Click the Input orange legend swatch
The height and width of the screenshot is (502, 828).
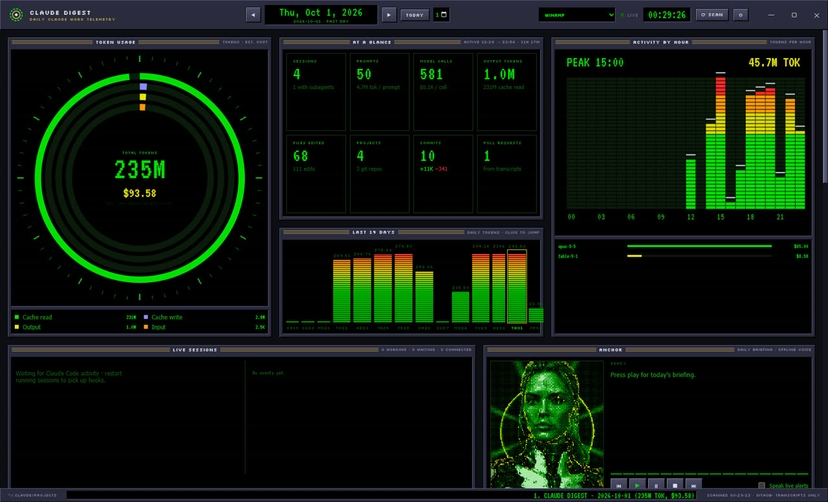[x=146, y=327]
